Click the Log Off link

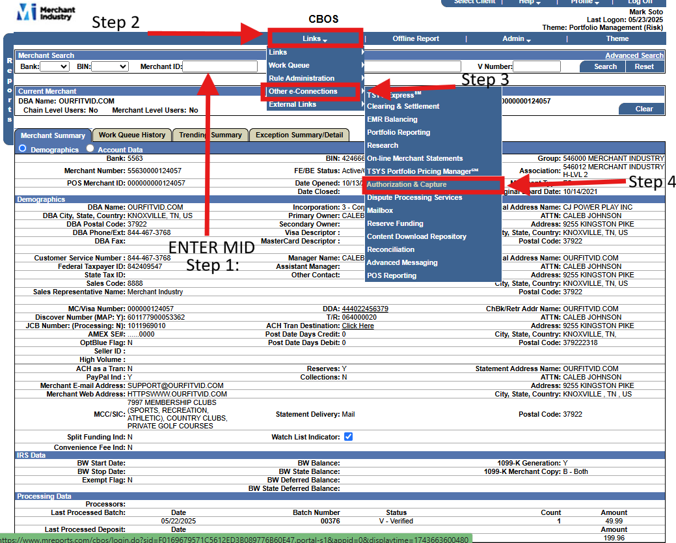point(640,2)
